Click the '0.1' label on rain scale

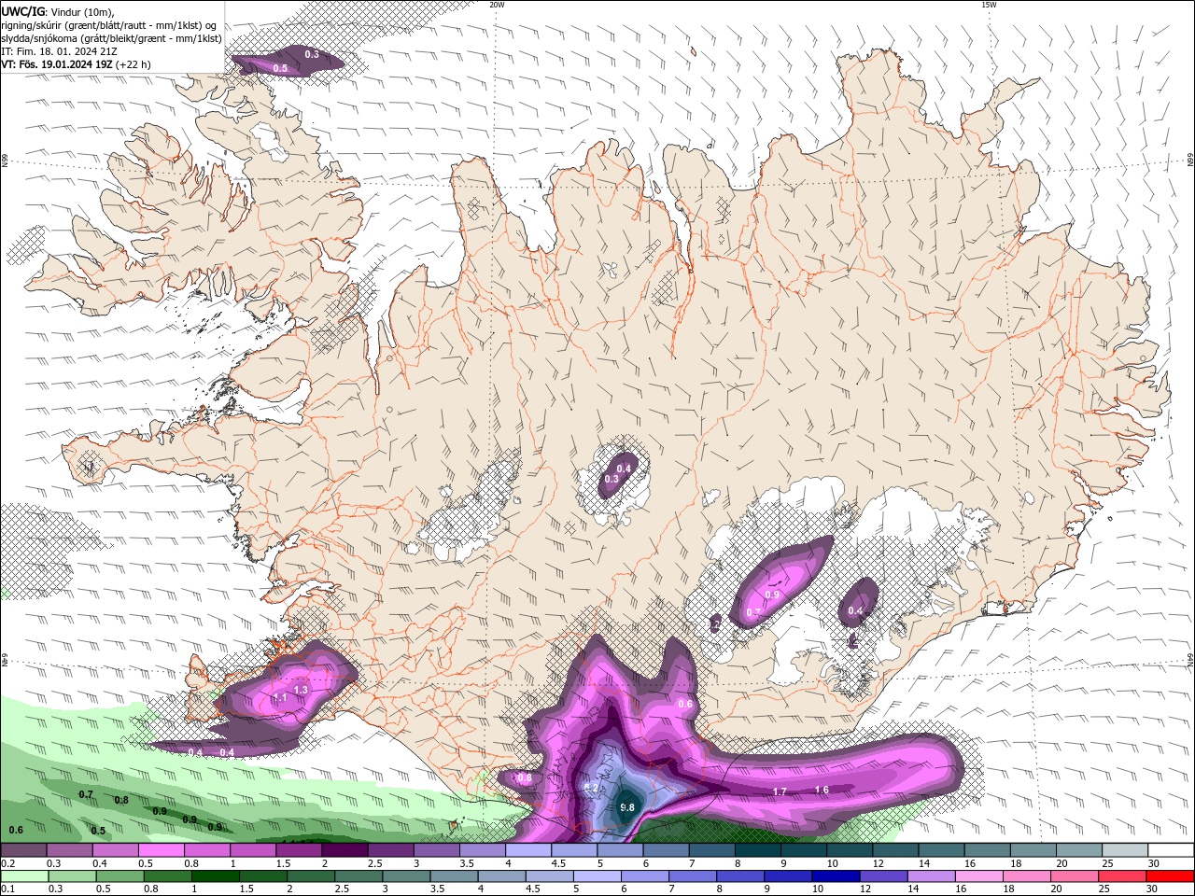(x=8, y=889)
